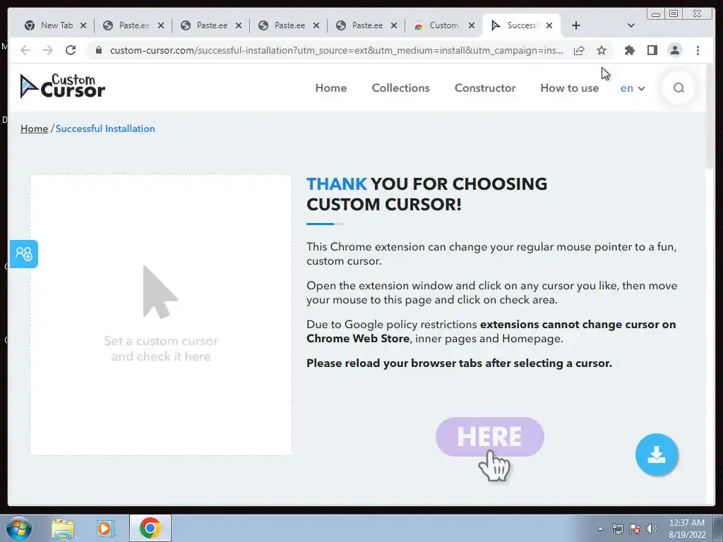Open the network tray icon
The image size is (723, 542).
point(617,529)
